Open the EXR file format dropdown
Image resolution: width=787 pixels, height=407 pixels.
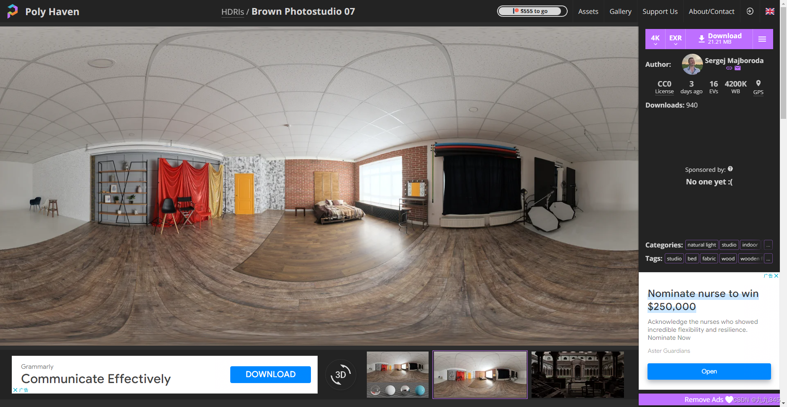(x=675, y=39)
